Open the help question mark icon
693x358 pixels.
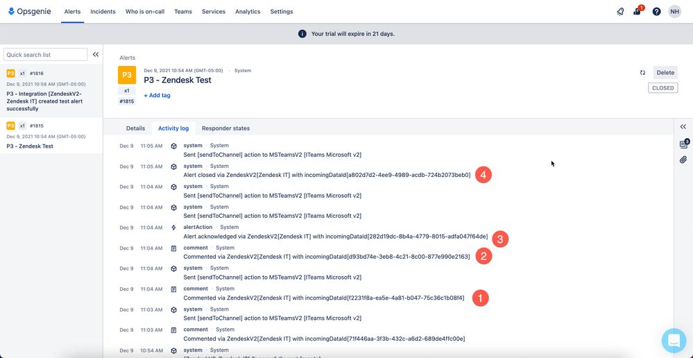(656, 12)
